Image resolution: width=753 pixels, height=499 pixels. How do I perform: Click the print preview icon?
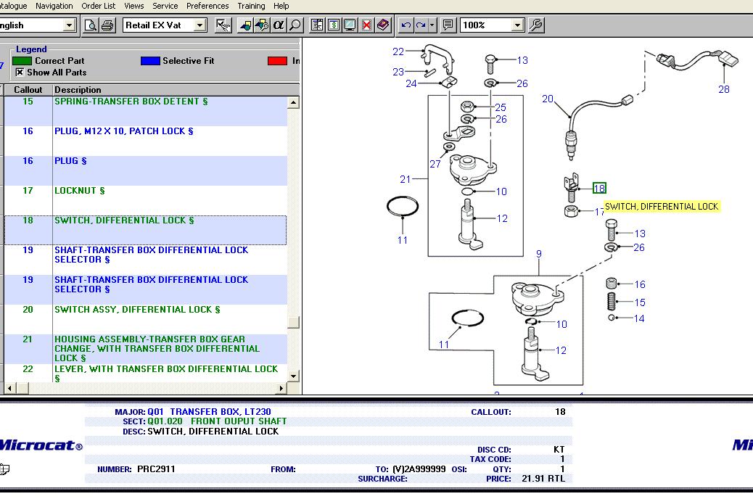(x=91, y=25)
